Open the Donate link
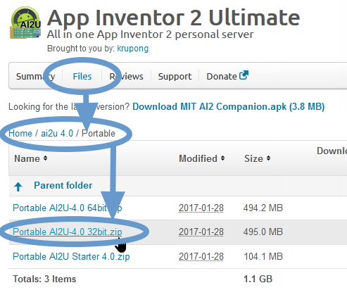The image size is (347, 290). (x=222, y=77)
